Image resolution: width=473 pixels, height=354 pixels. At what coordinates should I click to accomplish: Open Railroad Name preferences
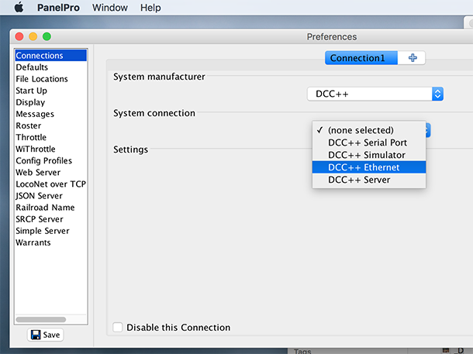click(x=50, y=208)
